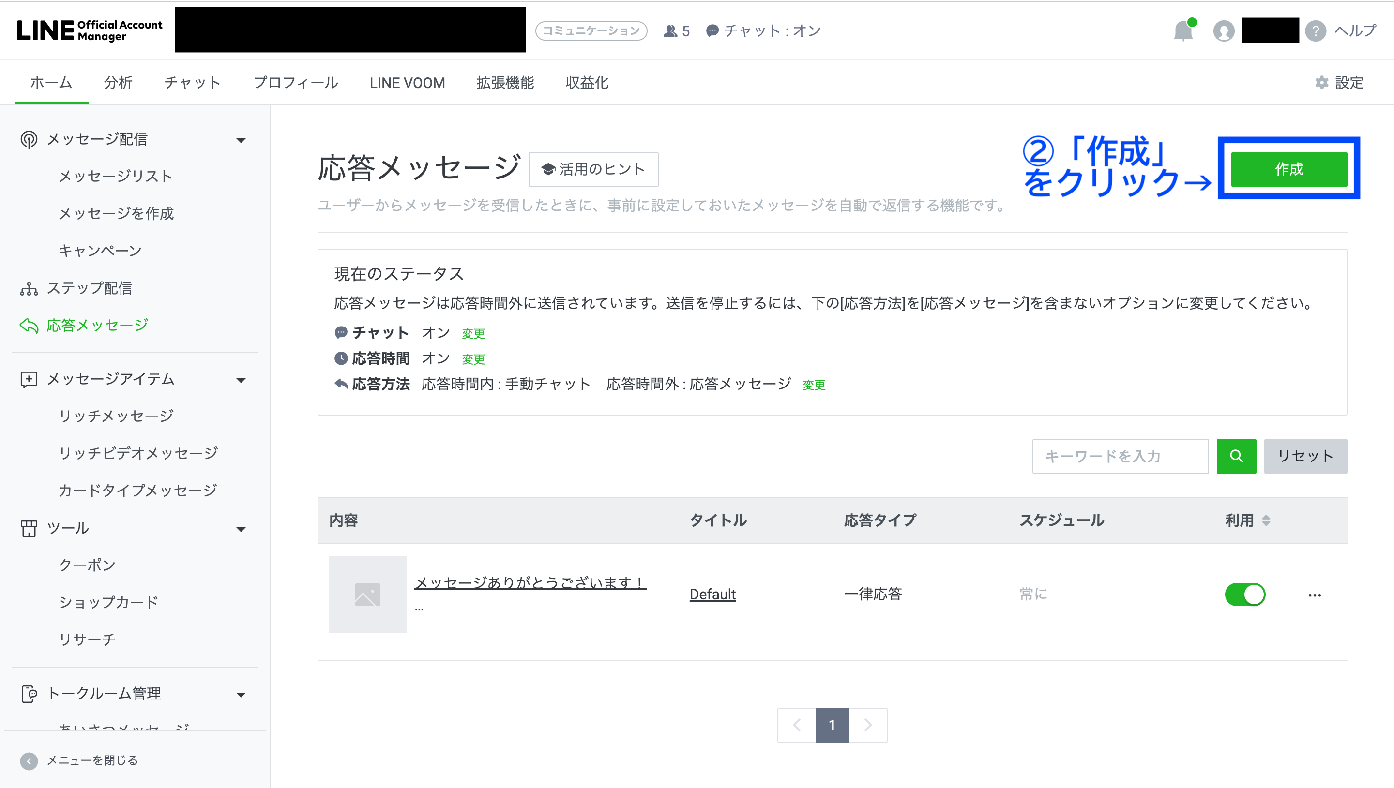Click the response message image thumbnail
This screenshot has height=788, width=1394.
tap(367, 594)
